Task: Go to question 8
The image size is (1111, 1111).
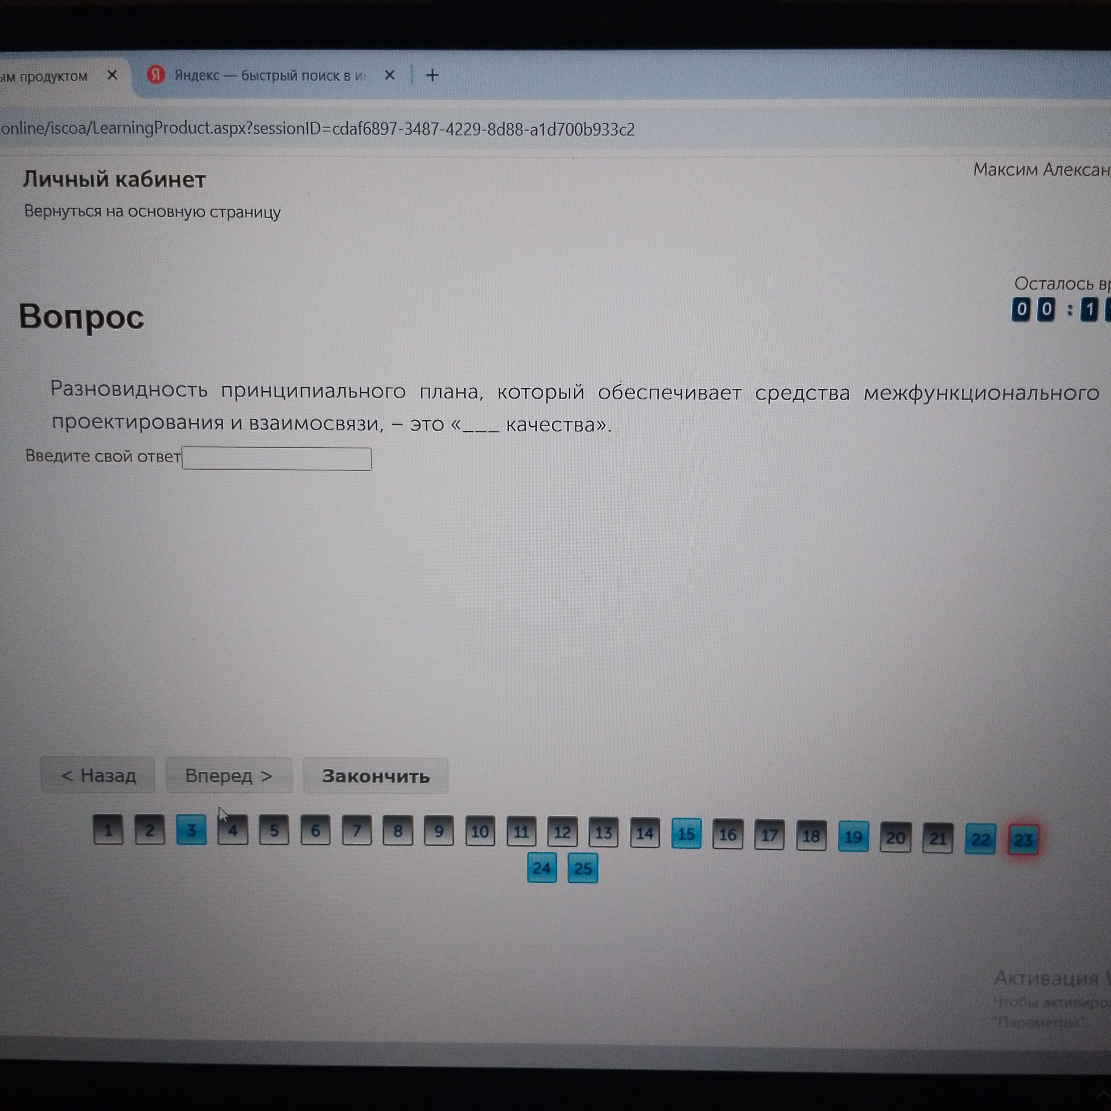Action: [x=397, y=831]
